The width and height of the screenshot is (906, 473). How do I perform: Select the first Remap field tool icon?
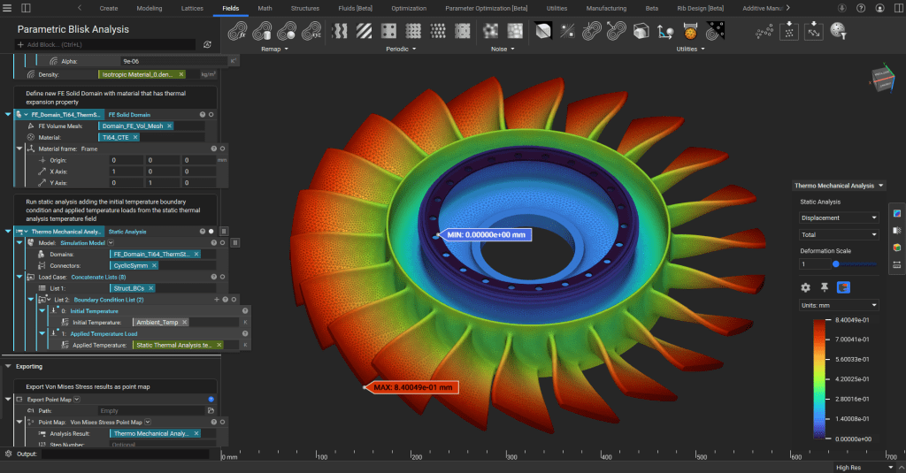(x=237, y=32)
